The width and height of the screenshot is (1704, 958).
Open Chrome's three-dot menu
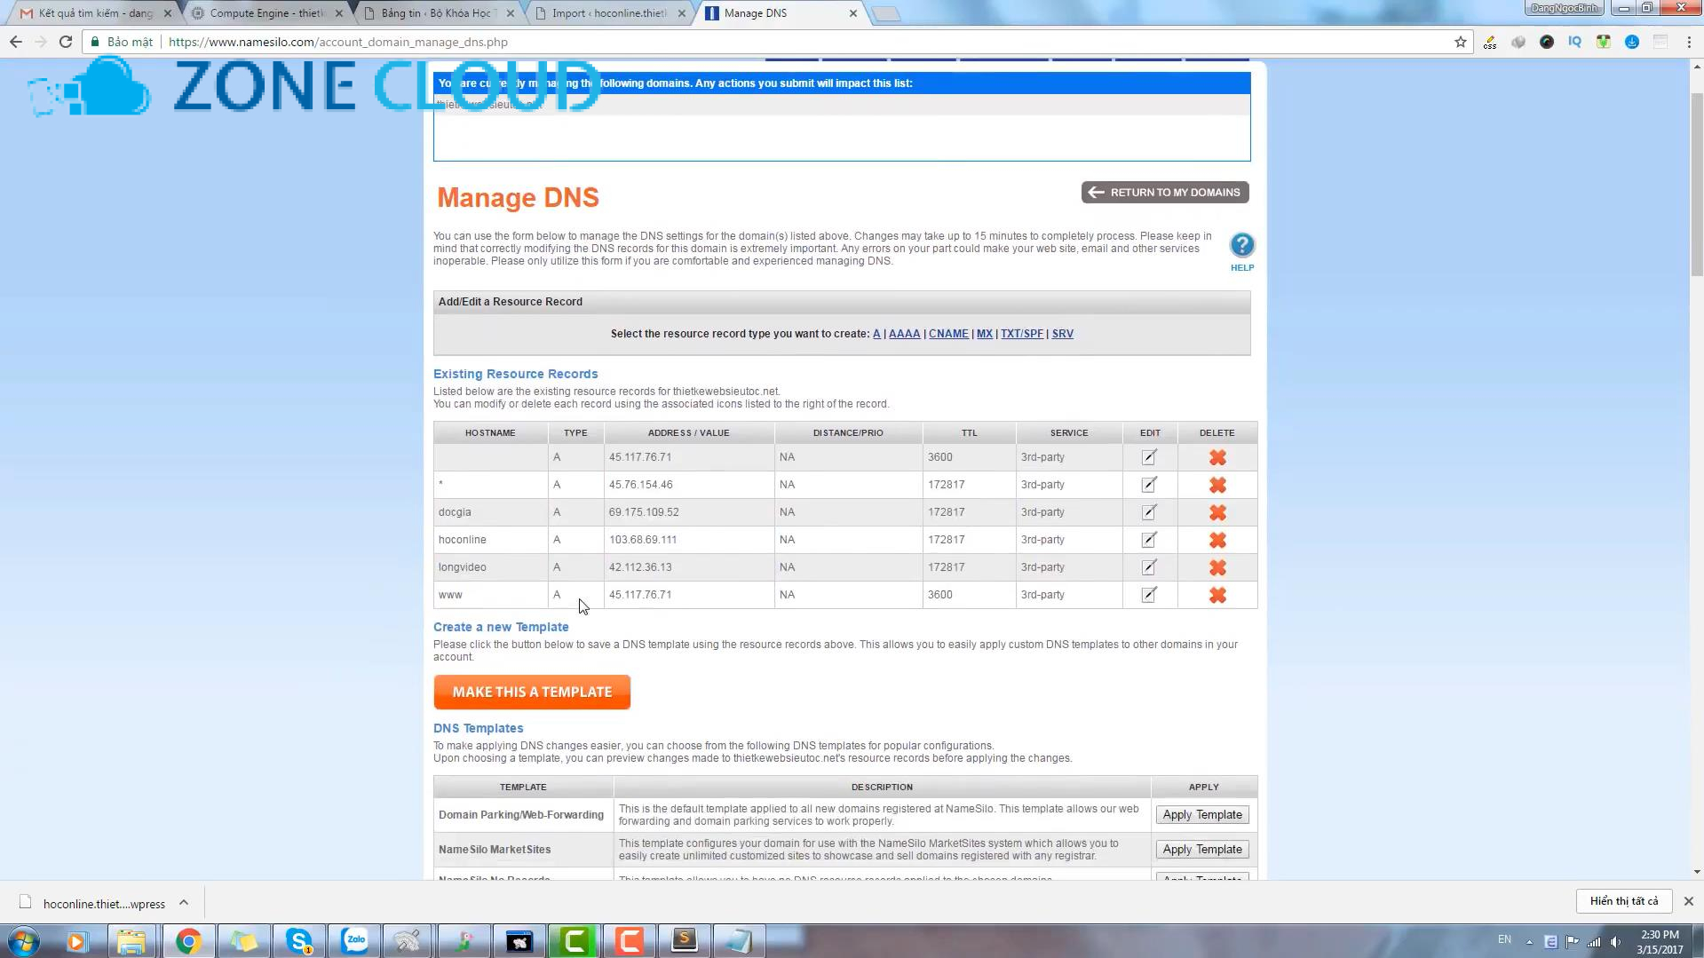1688,42
